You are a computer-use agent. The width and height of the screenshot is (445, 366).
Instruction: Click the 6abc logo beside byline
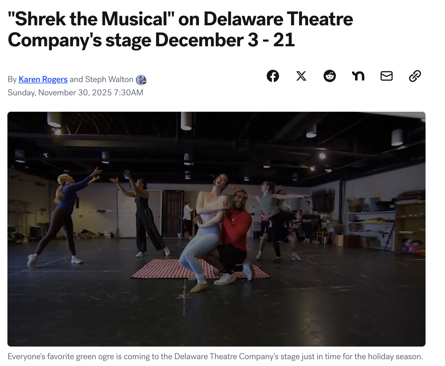pyautogui.click(x=141, y=80)
